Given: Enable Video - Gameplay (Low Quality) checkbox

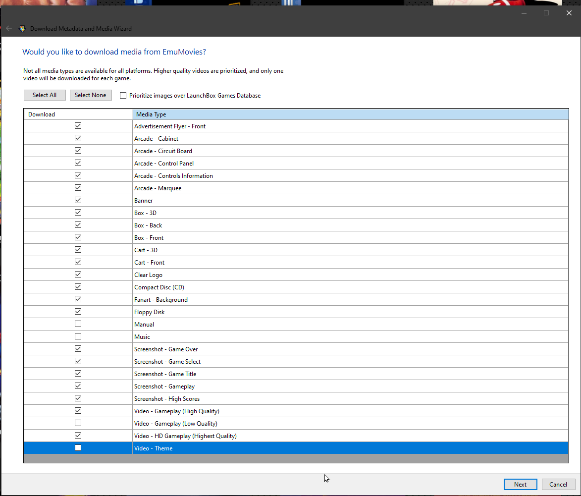Looking at the screenshot, I should (78, 423).
